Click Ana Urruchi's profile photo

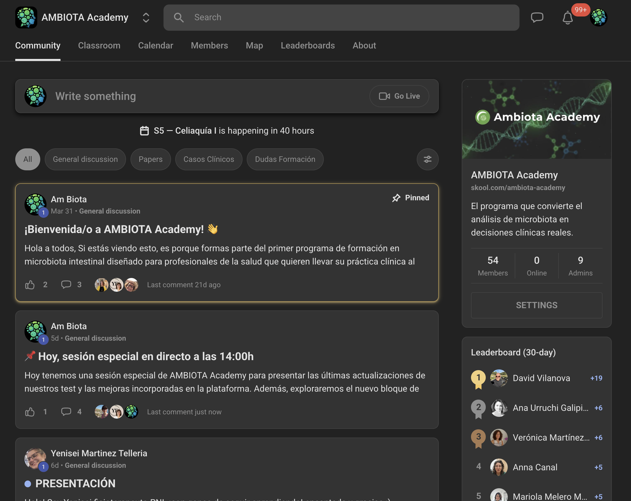click(x=499, y=408)
